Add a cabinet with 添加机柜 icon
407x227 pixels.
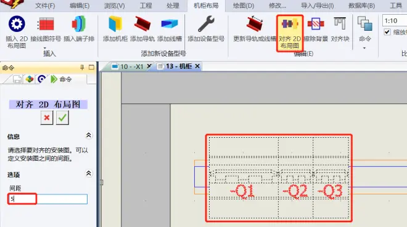pyautogui.click(x=115, y=24)
